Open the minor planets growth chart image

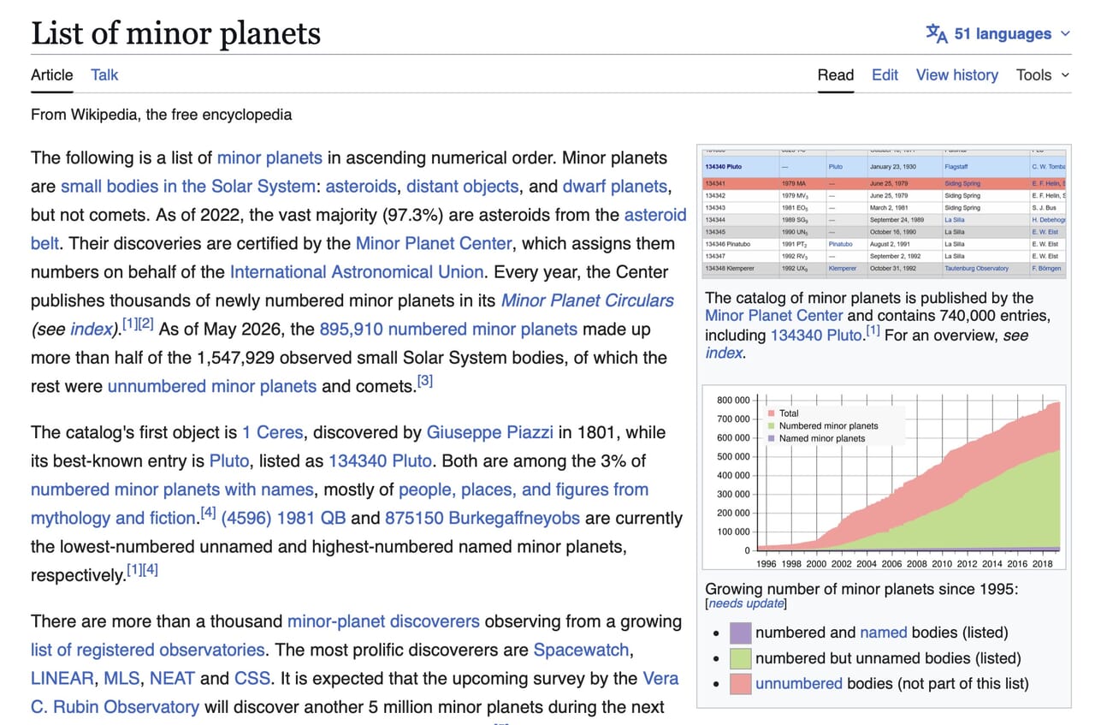[x=885, y=478]
